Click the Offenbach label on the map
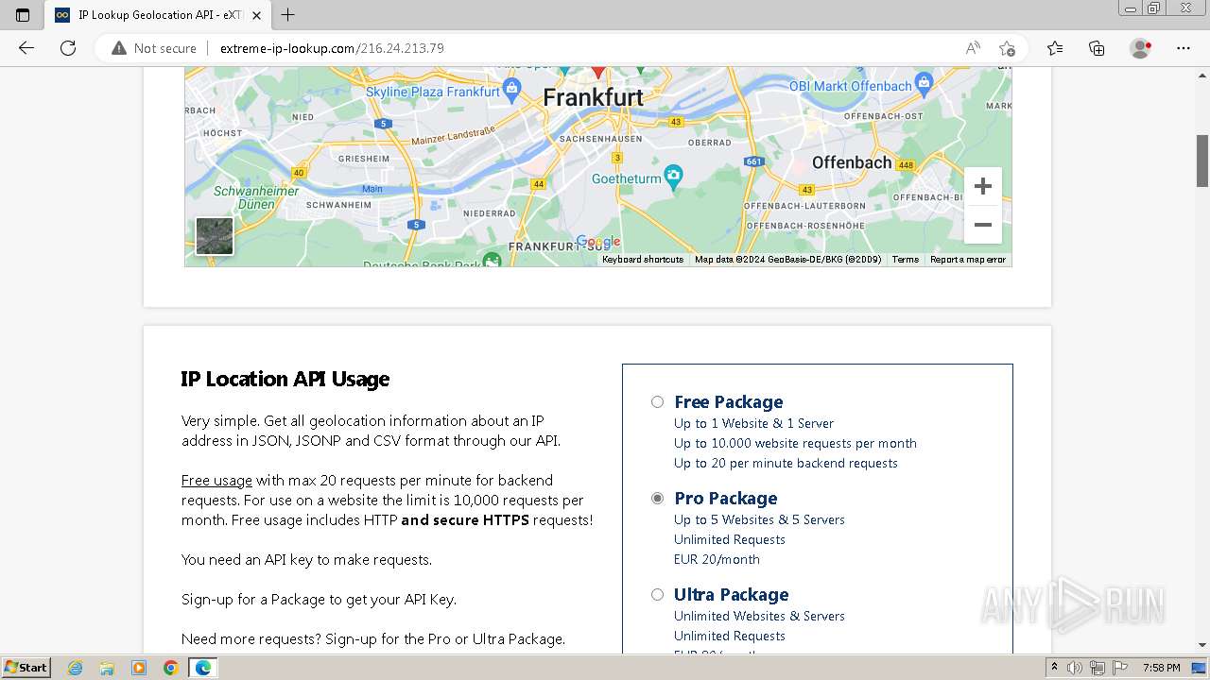 [852, 162]
